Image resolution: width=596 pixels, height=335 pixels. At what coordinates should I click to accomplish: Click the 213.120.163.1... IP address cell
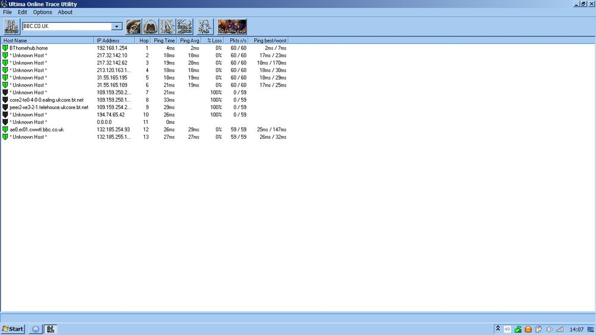113,70
